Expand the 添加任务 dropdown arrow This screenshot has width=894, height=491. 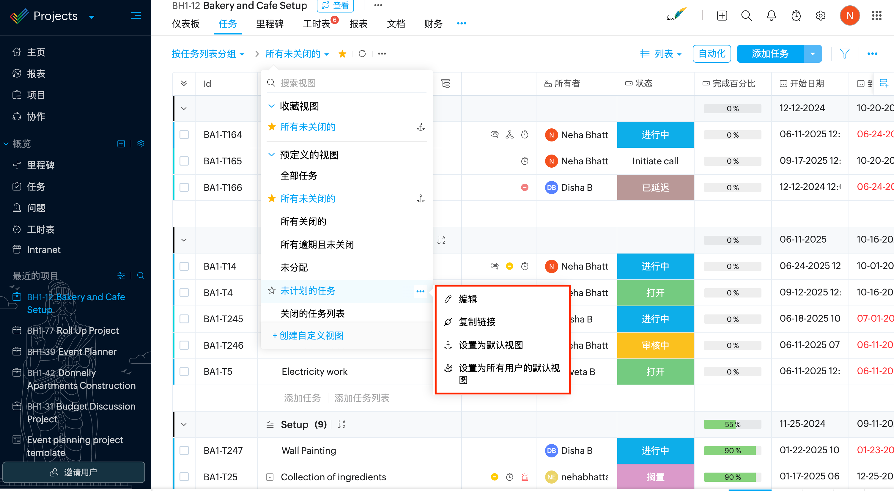[x=813, y=54]
